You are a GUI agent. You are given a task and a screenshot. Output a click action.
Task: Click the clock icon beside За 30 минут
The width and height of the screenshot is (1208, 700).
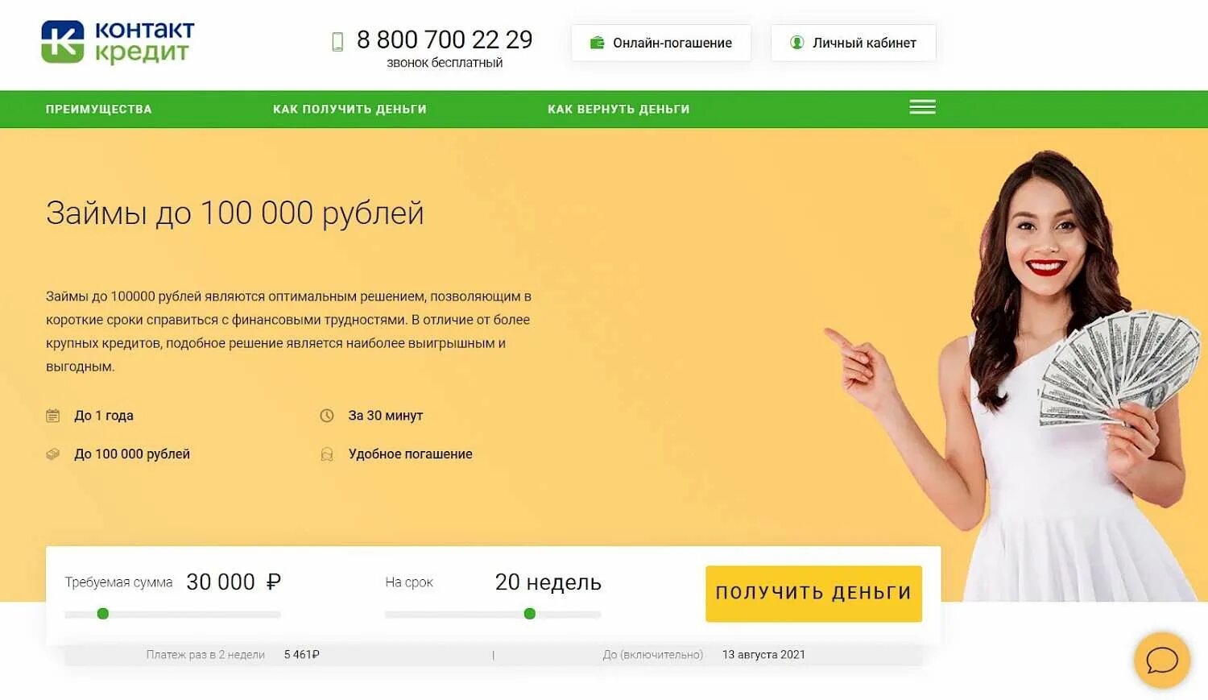click(327, 416)
